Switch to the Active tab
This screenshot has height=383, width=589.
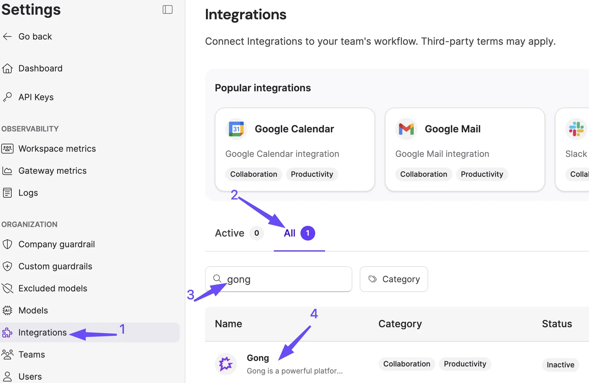pos(239,233)
